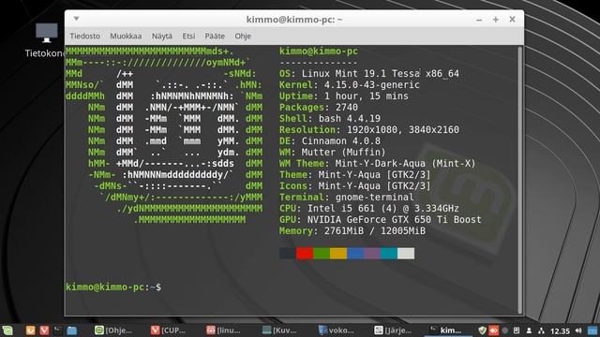Viewport: 600px width, 337px height.
Task: Click the kimmo@kimmo-pc header above the dashes
Action: [319, 51]
